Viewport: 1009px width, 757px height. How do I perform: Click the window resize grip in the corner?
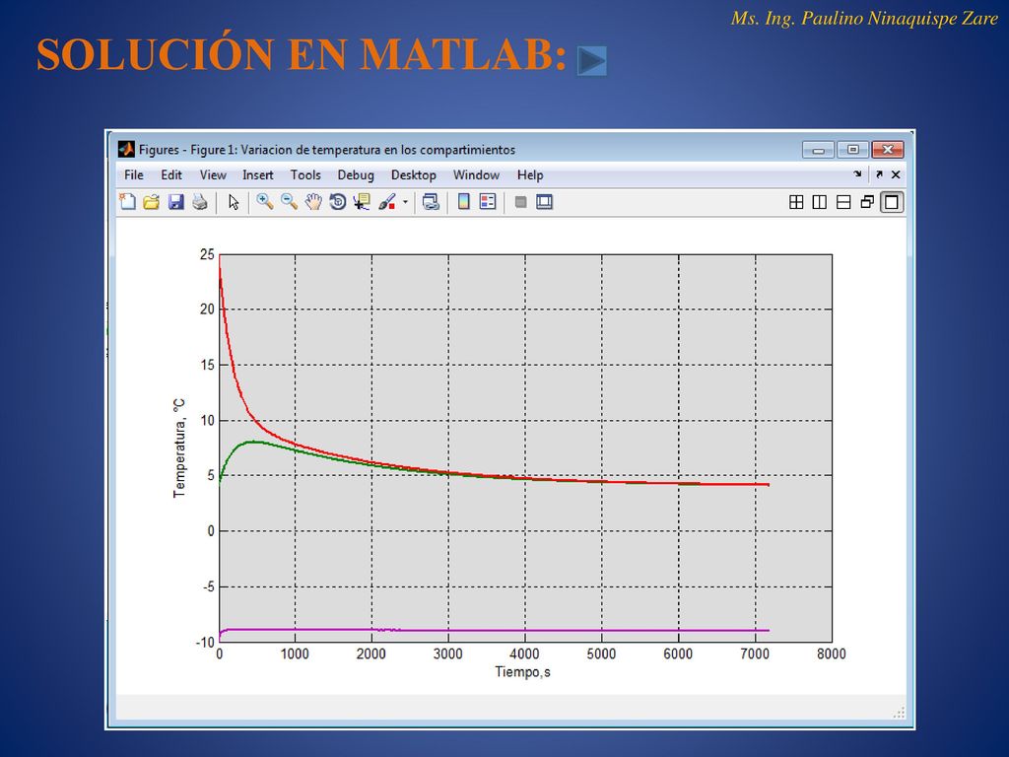pyautogui.click(x=899, y=712)
